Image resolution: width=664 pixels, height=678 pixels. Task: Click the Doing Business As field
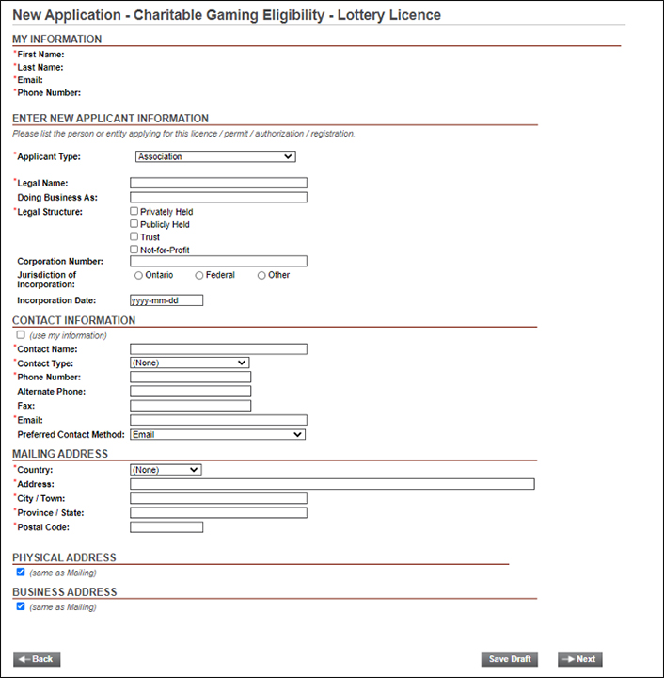218,197
